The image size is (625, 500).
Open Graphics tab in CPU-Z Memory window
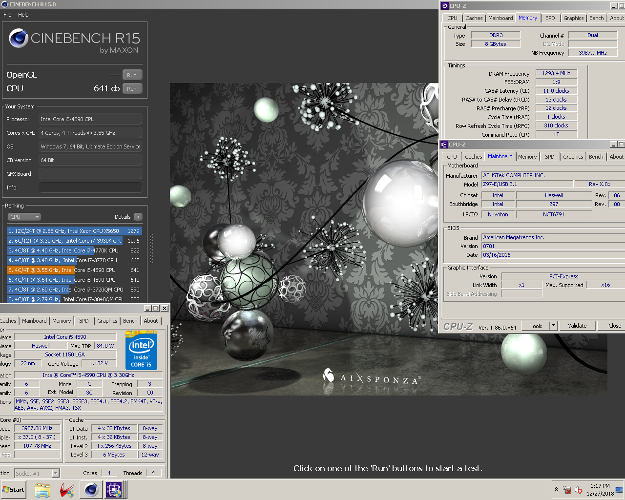point(573,18)
